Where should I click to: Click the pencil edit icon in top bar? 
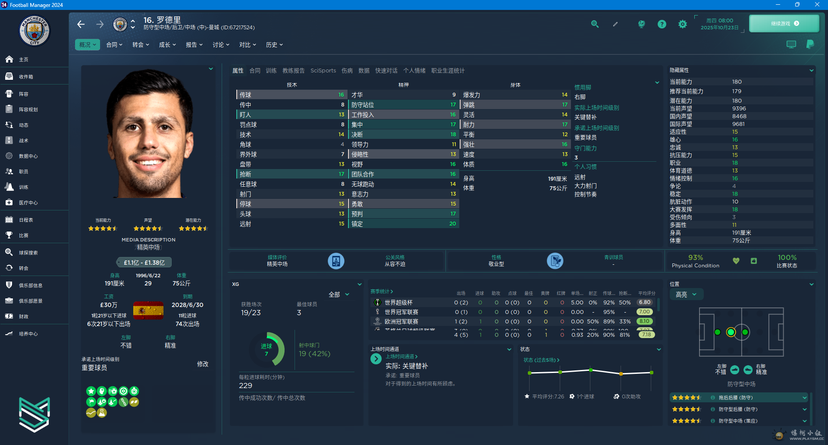point(615,24)
